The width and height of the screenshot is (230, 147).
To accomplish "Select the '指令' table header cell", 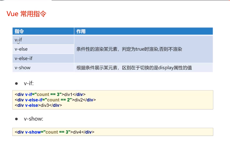I will click(x=43, y=31).
